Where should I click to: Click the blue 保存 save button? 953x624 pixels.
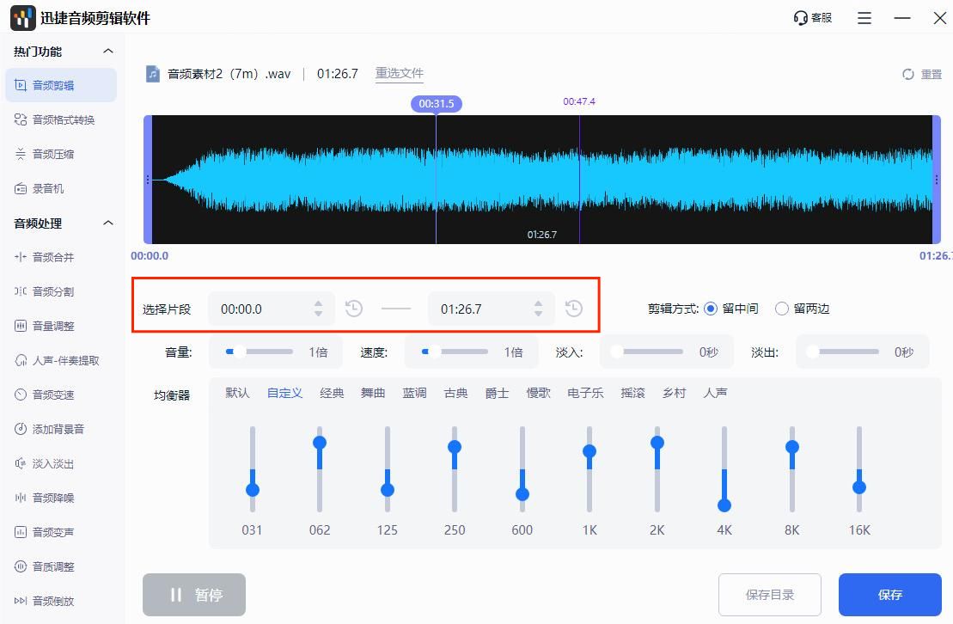pos(889,595)
